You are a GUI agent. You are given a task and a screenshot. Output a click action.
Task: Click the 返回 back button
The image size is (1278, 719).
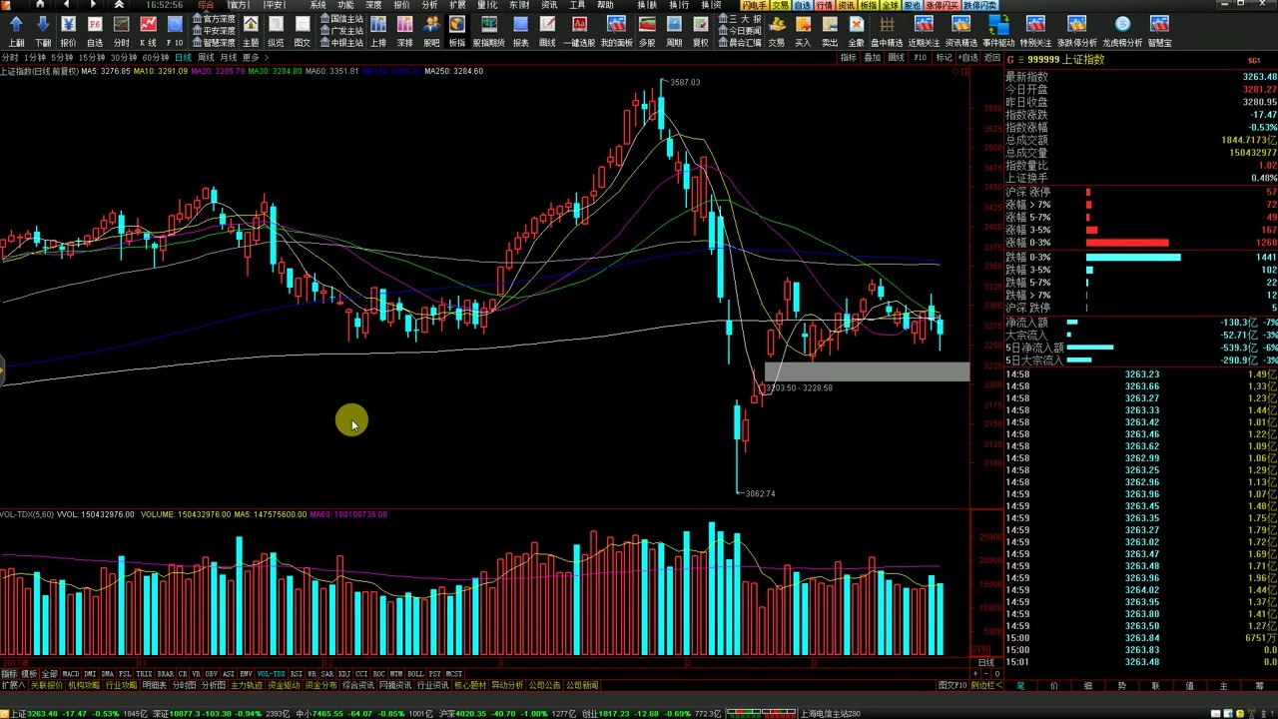pyautogui.click(x=991, y=58)
